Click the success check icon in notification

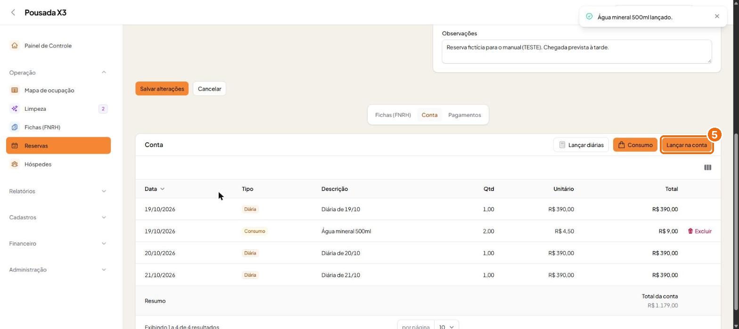pyautogui.click(x=589, y=16)
